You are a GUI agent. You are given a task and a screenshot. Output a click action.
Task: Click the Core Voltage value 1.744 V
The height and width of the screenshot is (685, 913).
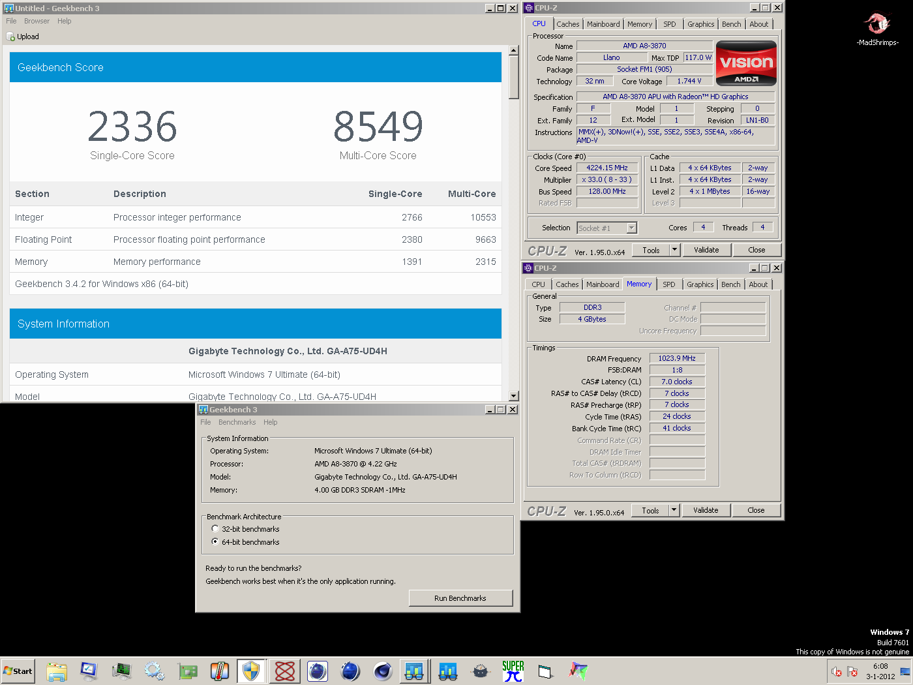point(689,81)
